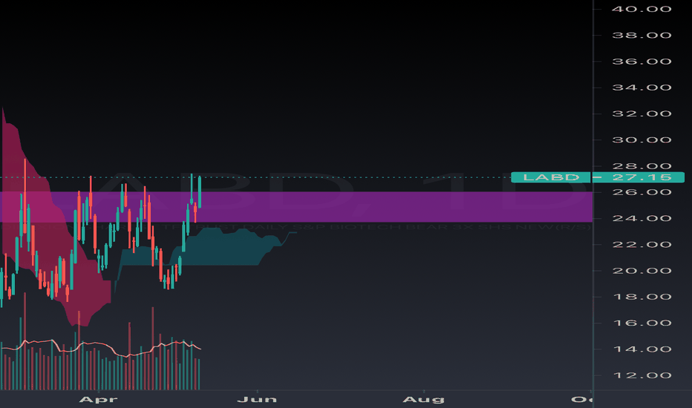Screen dimensions: 692x408
Task: Click the Apr date label on time axis
Action: [x=98, y=400]
